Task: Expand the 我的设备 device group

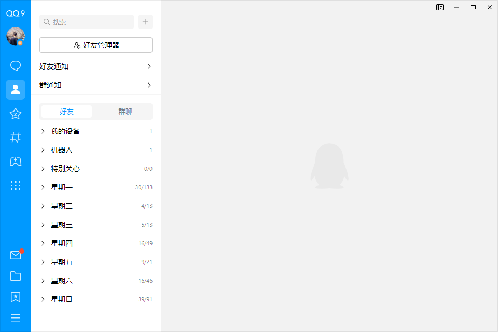Action: (65, 131)
